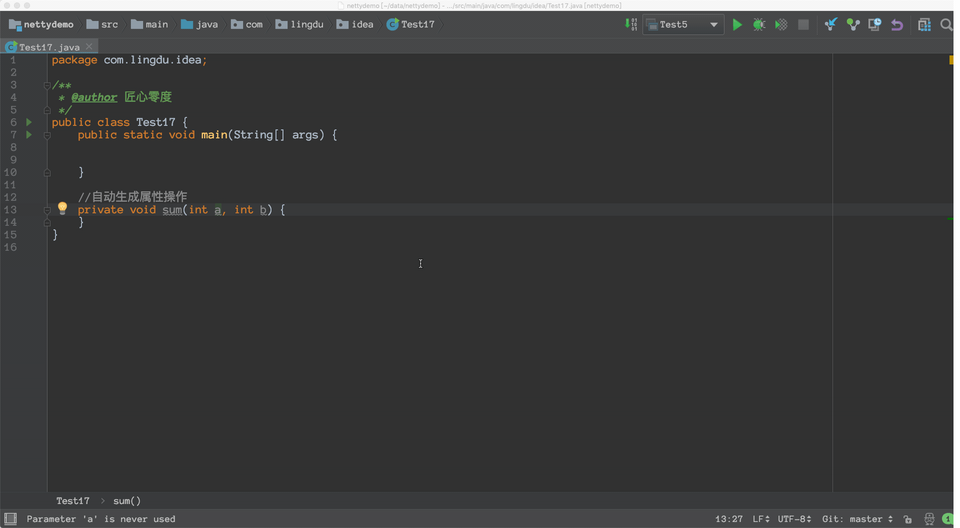Click the sum() breadcrumb at the bottom
The height and width of the screenshot is (528, 960).
[126, 501]
